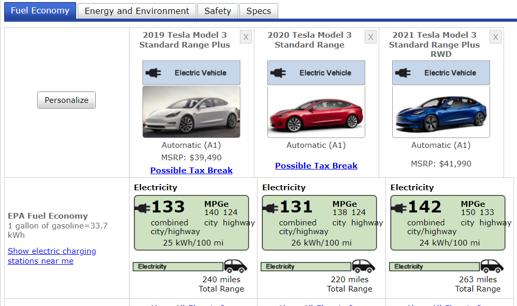Select the Specs tab
Image resolution: width=517 pixels, height=306 pixels.
point(258,11)
